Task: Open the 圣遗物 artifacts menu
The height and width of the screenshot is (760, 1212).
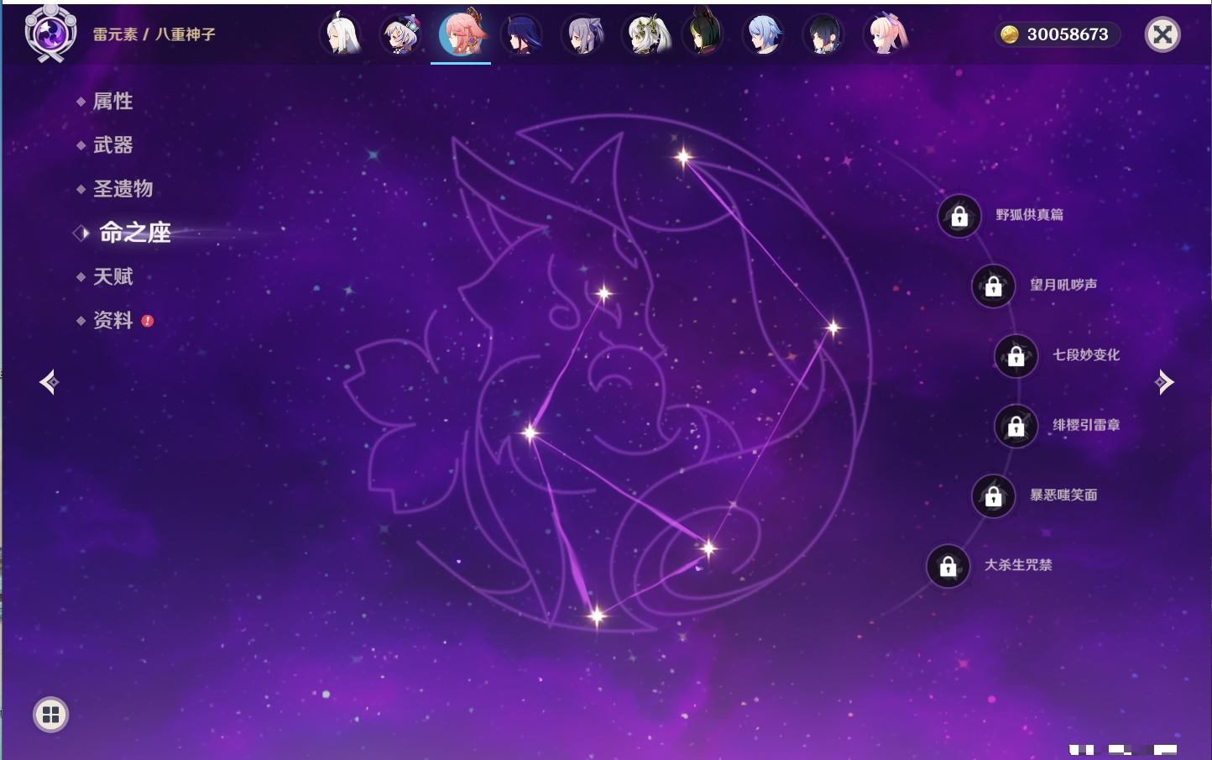Action: coord(123,189)
